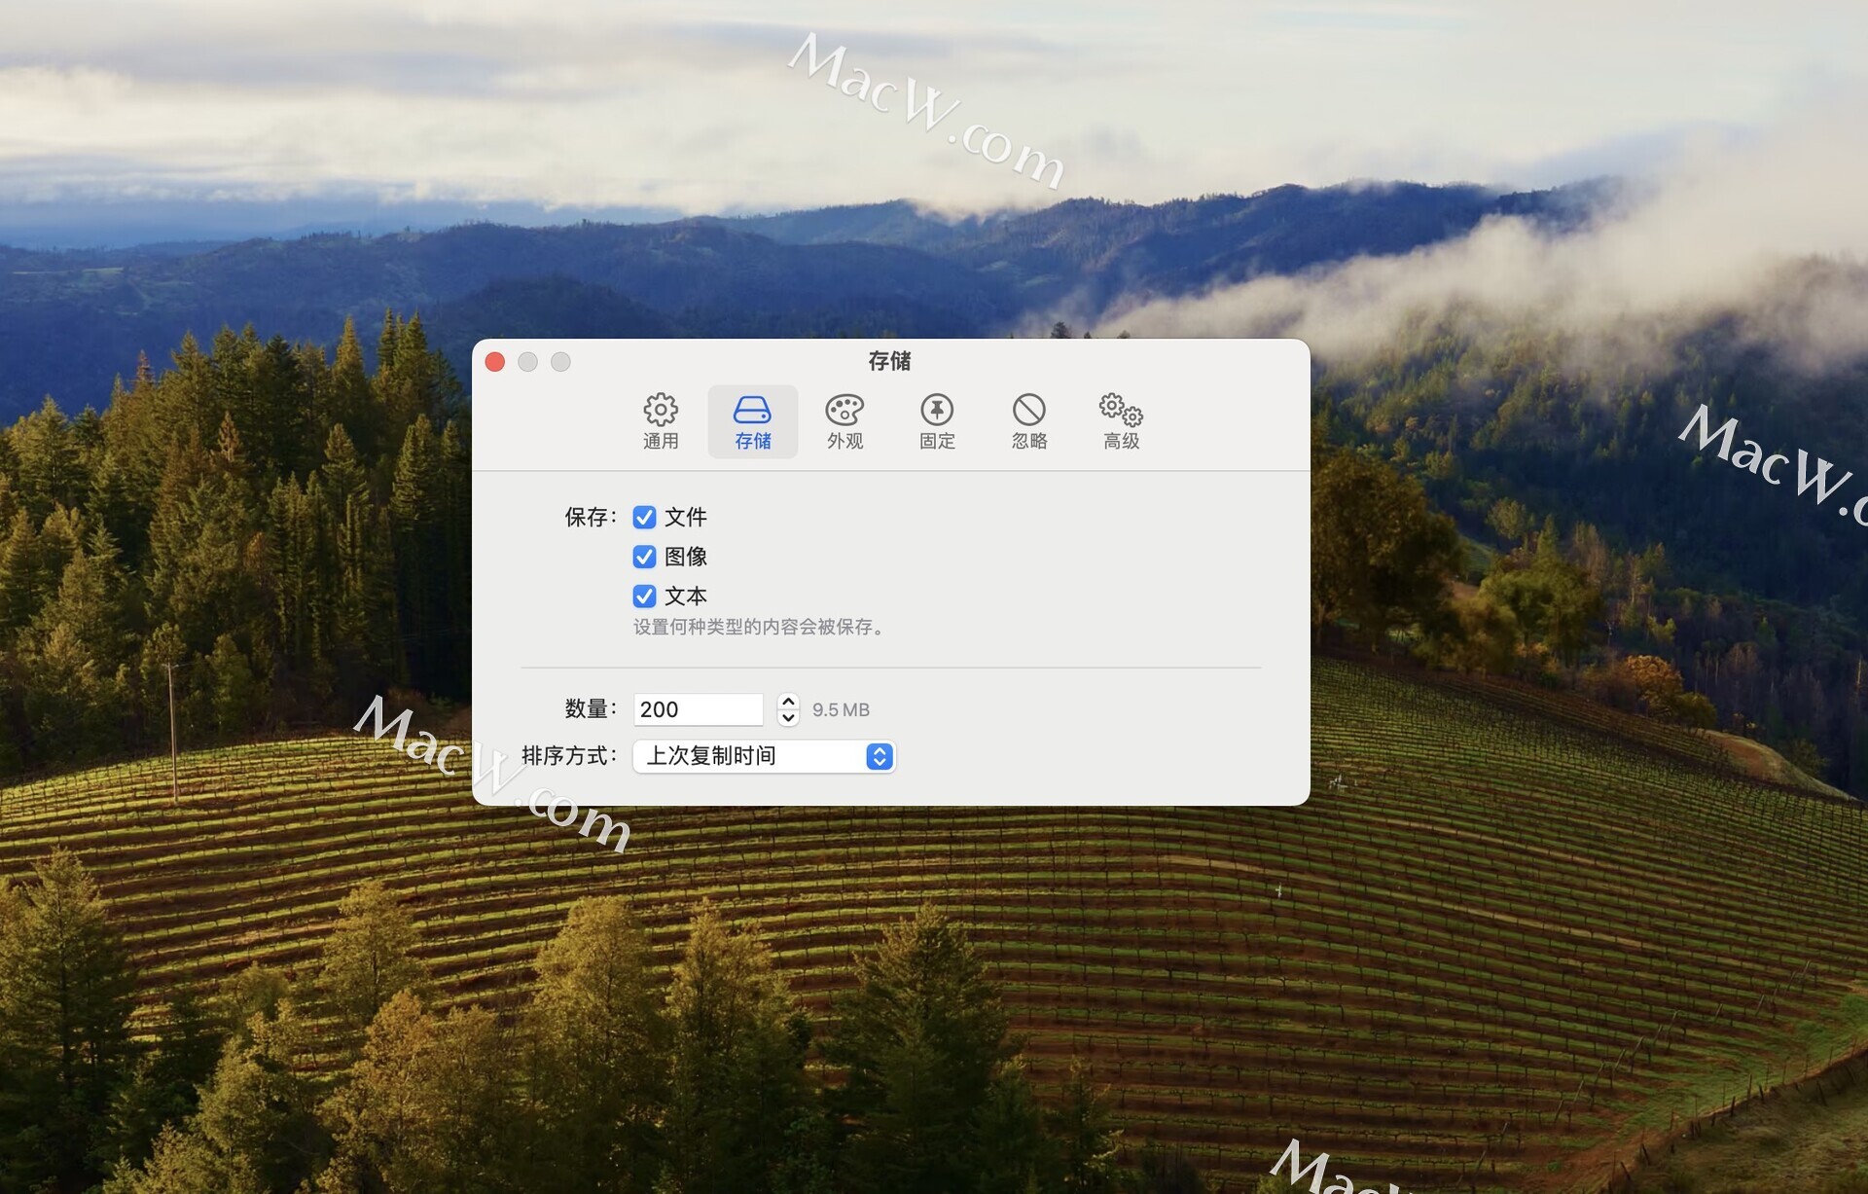
Task: Close the 存储 preferences window
Action: 495,362
